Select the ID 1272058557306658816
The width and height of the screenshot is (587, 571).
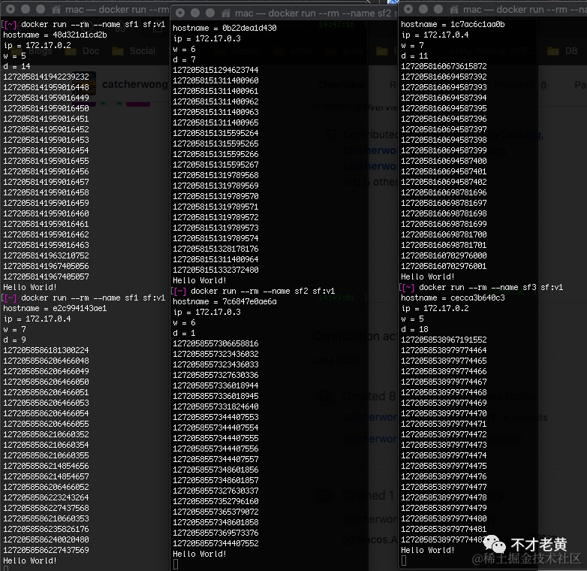(215, 343)
